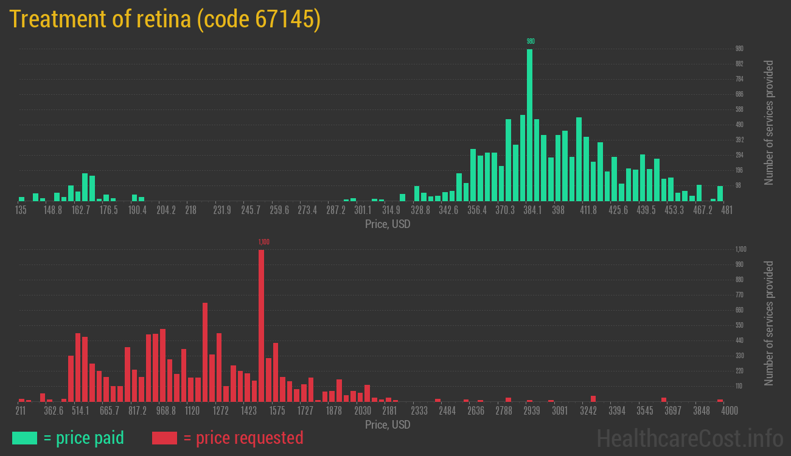
Task: Select the tallest green bar labeled 980
Action: pos(529,125)
